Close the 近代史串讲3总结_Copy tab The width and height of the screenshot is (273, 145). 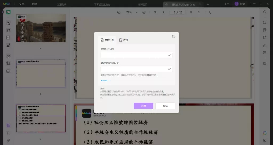(x=200, y=5)
